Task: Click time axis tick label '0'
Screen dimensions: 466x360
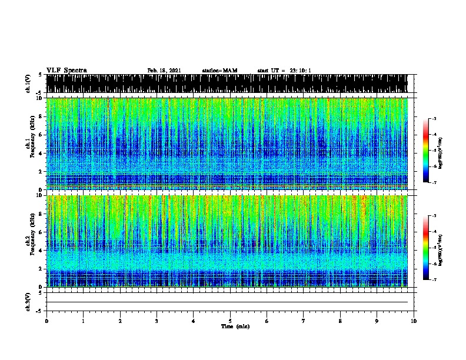Action: point(46,321)
